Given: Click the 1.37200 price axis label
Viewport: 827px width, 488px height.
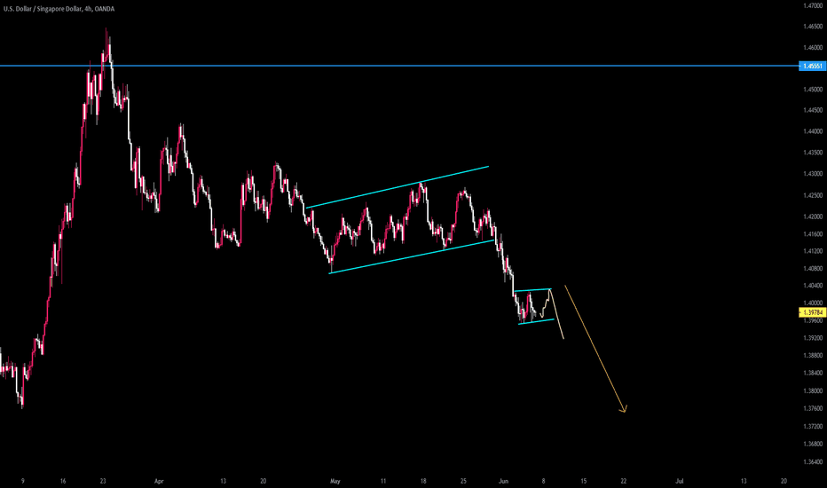Looking at the screenshot, I should pyautogui.click(x=813, y=426).
